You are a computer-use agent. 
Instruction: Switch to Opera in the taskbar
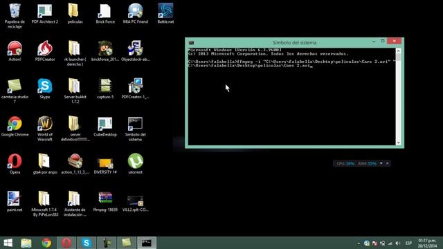point(66,243)
